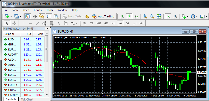Screen dimensions: 209x101
Task: Expand the Profiles dropdown arrow
Action: pos(21,17)
